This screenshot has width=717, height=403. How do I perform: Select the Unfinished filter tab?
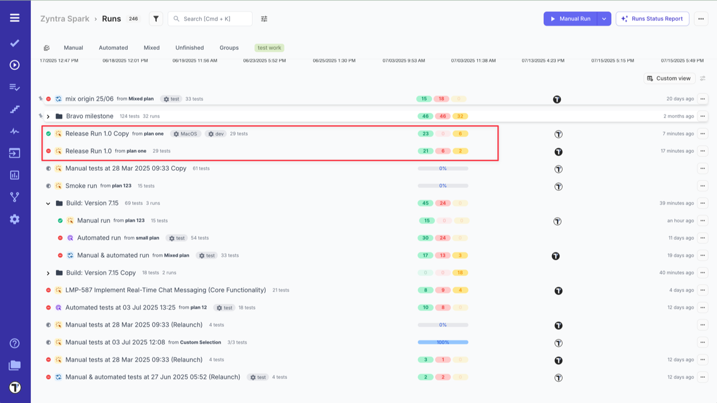tap(189, 48)
